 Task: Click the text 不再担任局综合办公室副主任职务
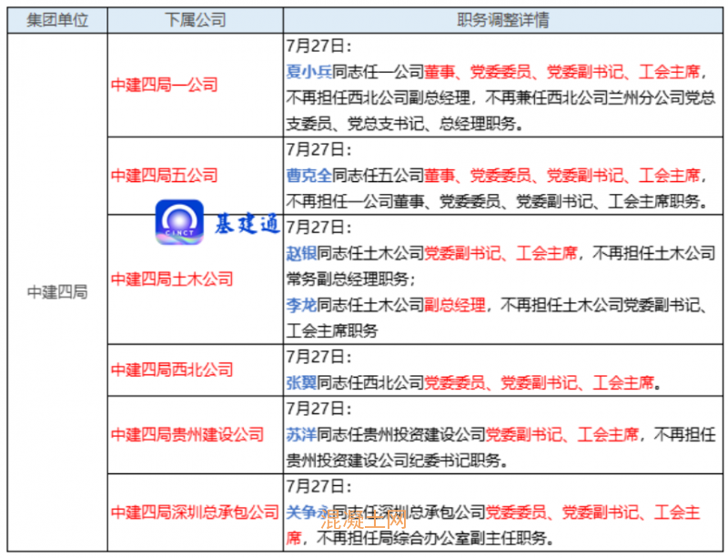point(431,539)
